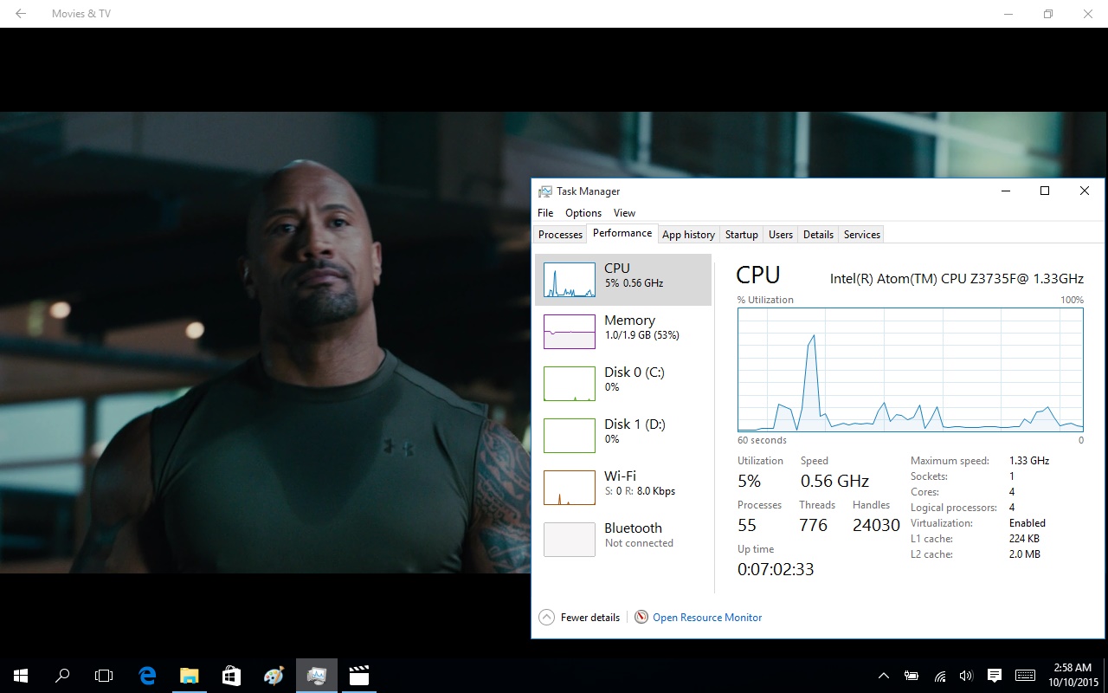Open Task View on the taskbar
The width and height of the screenshot is (1108, 693).
104,676
